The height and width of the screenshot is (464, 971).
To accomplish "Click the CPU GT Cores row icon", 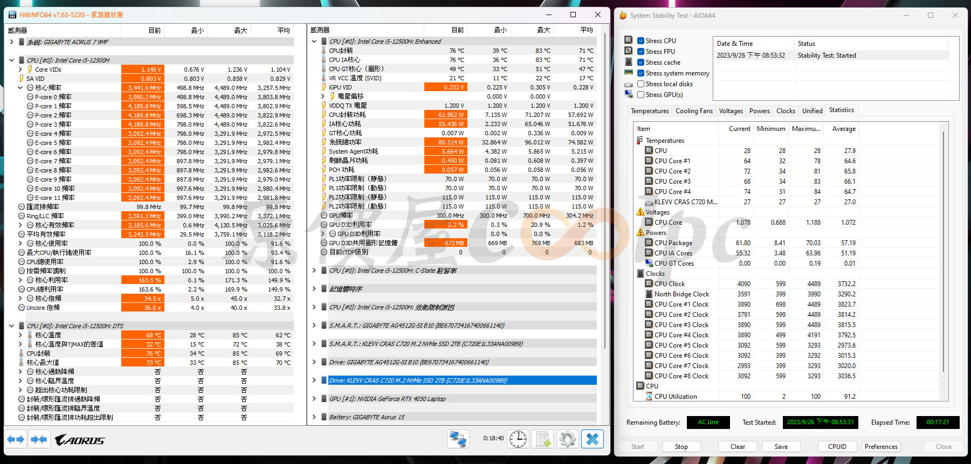I will pyautogui.click(x=649, y=264).
